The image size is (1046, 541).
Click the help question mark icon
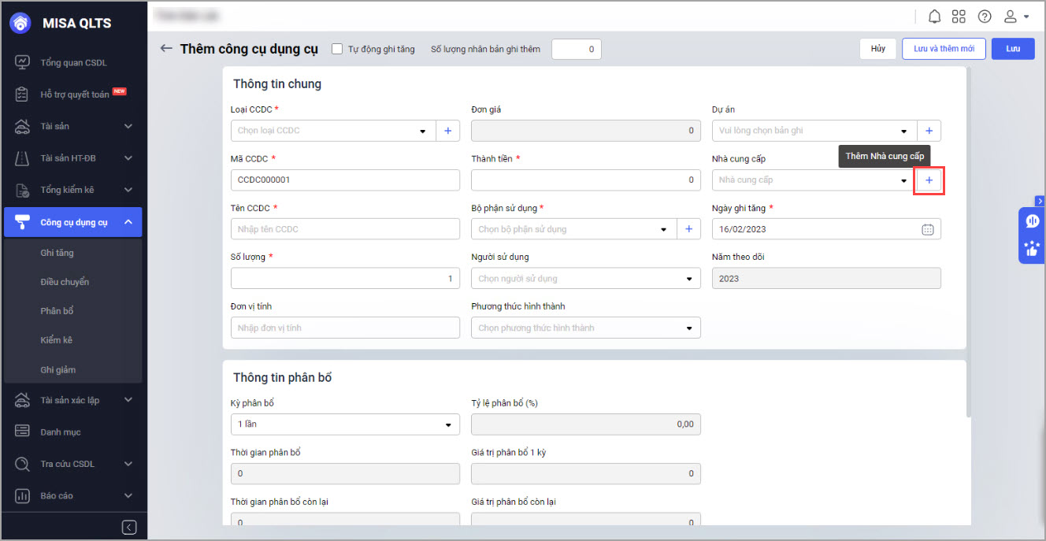click(x=985, y=17)
